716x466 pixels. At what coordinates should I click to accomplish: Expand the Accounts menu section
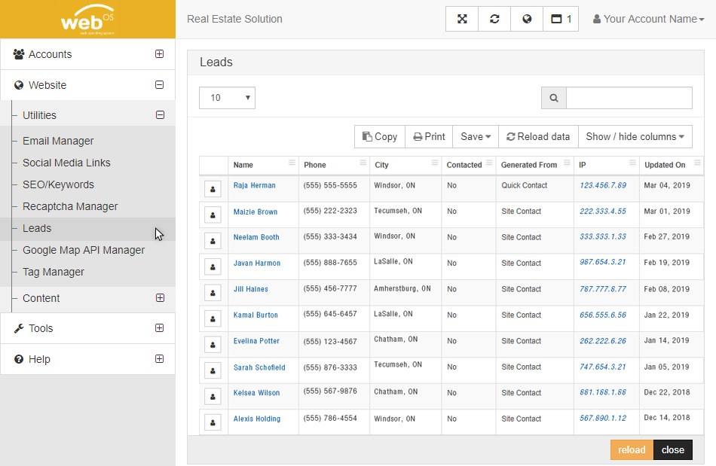point(159,53)
